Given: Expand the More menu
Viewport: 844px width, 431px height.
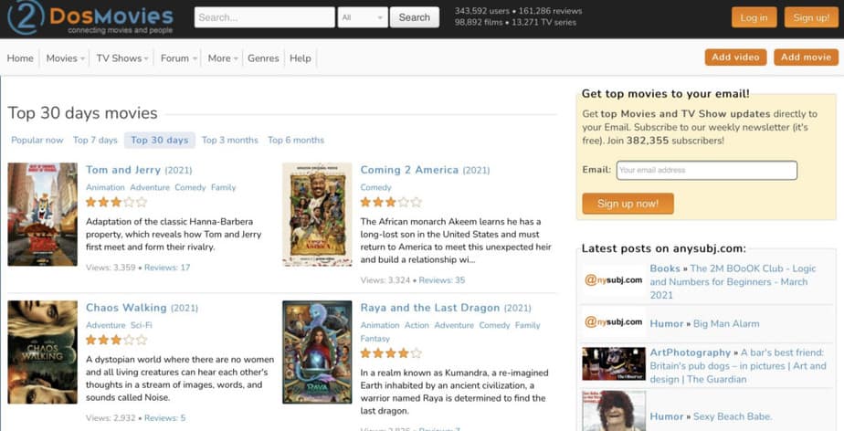Looking at the screenshot, I should (223, 58).
